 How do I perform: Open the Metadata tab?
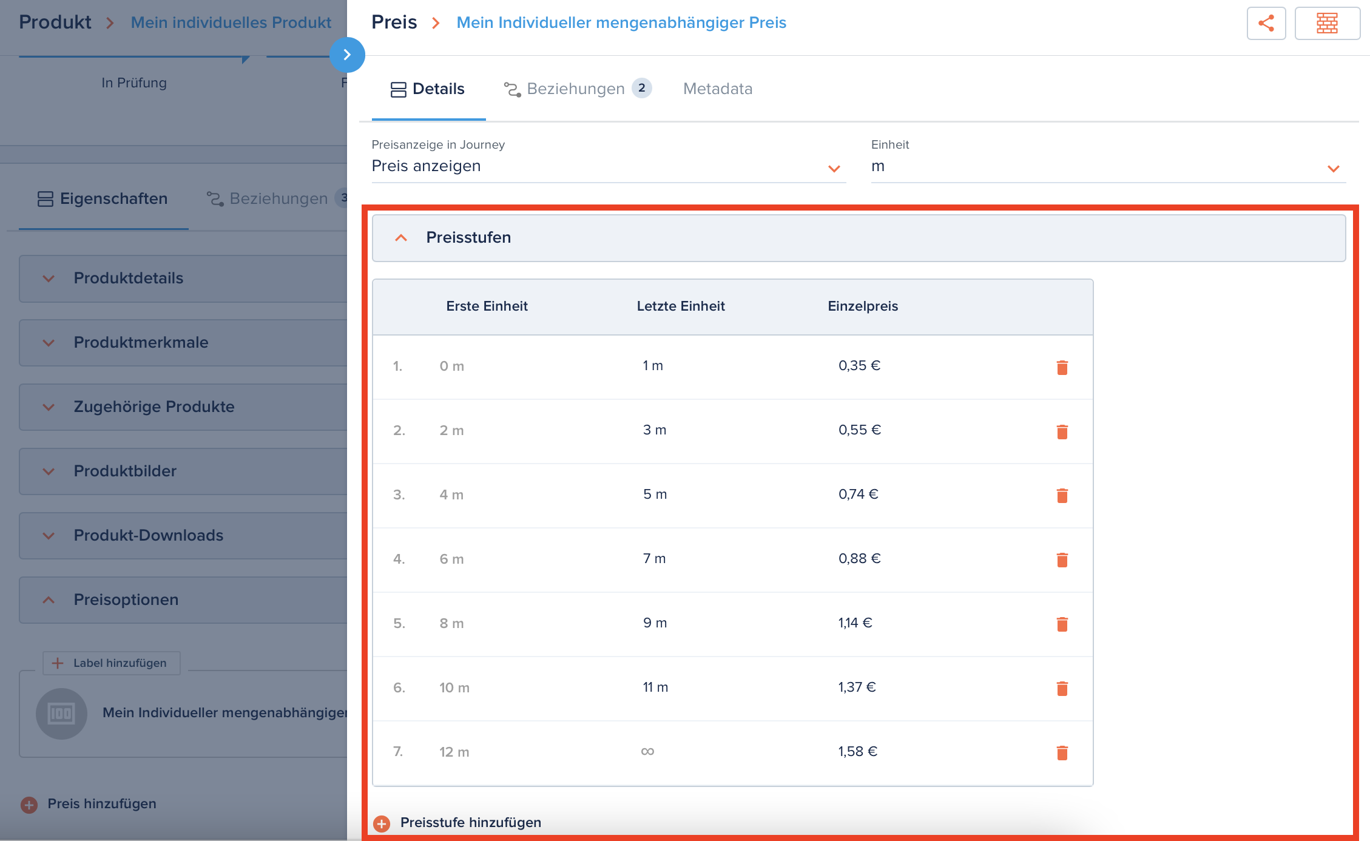click(718, 89)
